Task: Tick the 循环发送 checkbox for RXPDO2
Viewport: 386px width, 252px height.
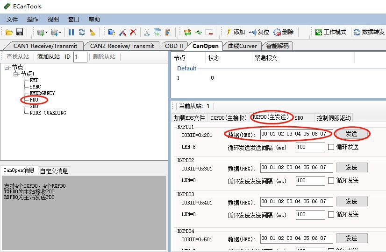Action: point(331,181)
